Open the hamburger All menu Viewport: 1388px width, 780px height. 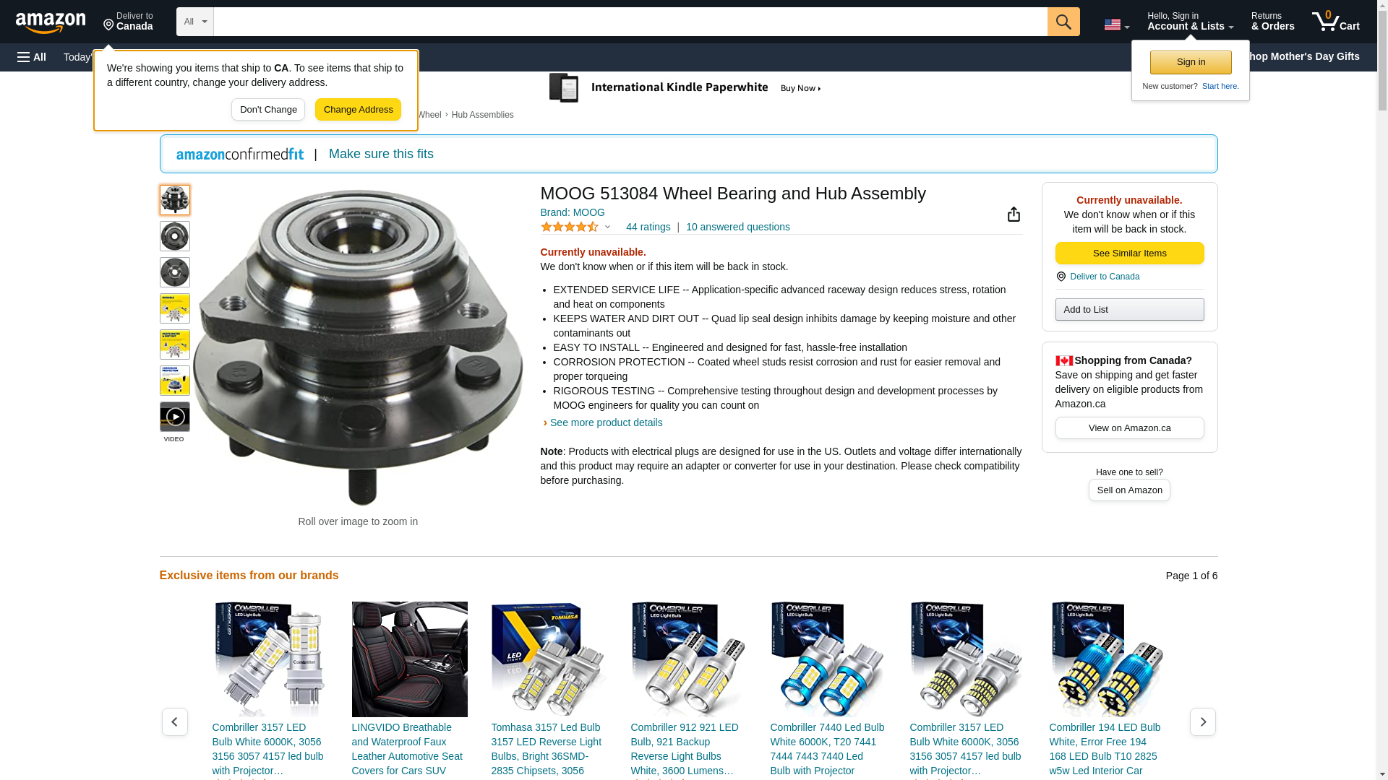click(x=32, y=57)
